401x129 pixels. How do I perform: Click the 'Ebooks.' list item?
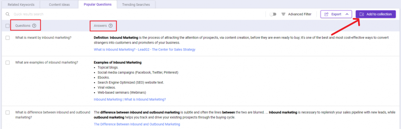pyautogui.click(x=103, y=77)
